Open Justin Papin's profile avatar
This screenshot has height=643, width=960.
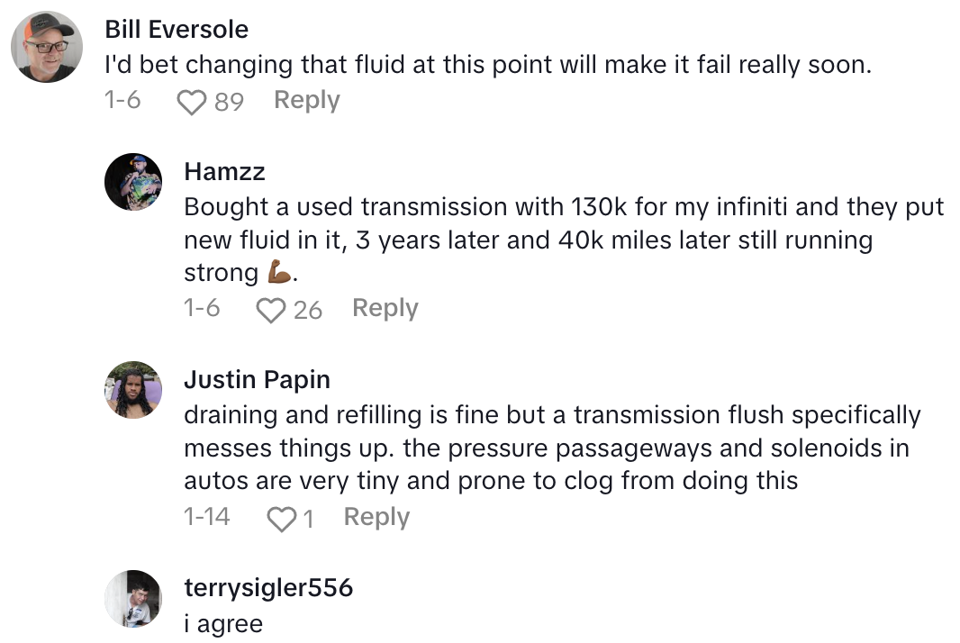click(132, 389)
